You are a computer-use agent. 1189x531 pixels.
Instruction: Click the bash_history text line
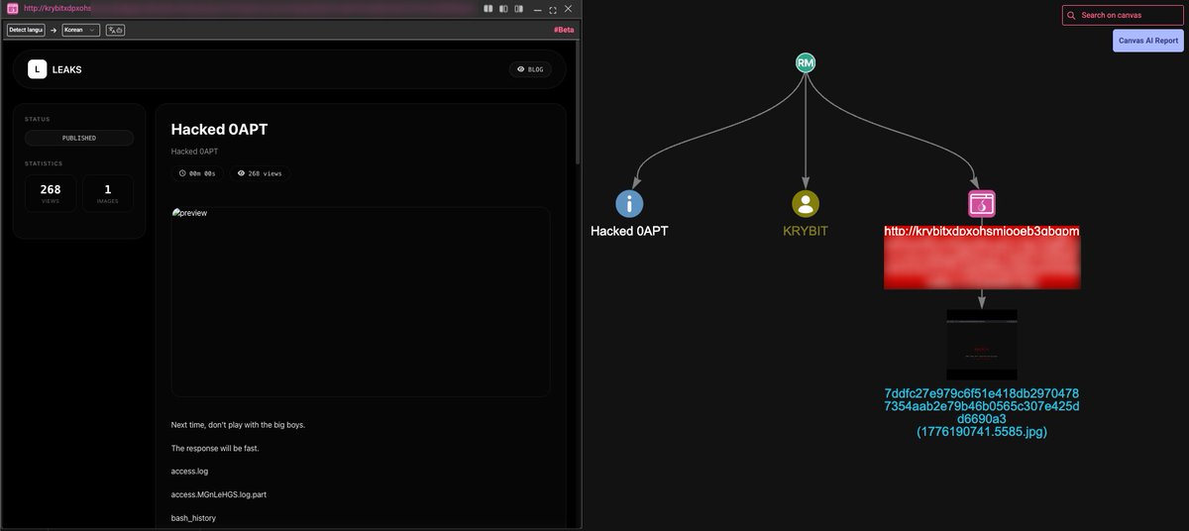tap(193, 517)
